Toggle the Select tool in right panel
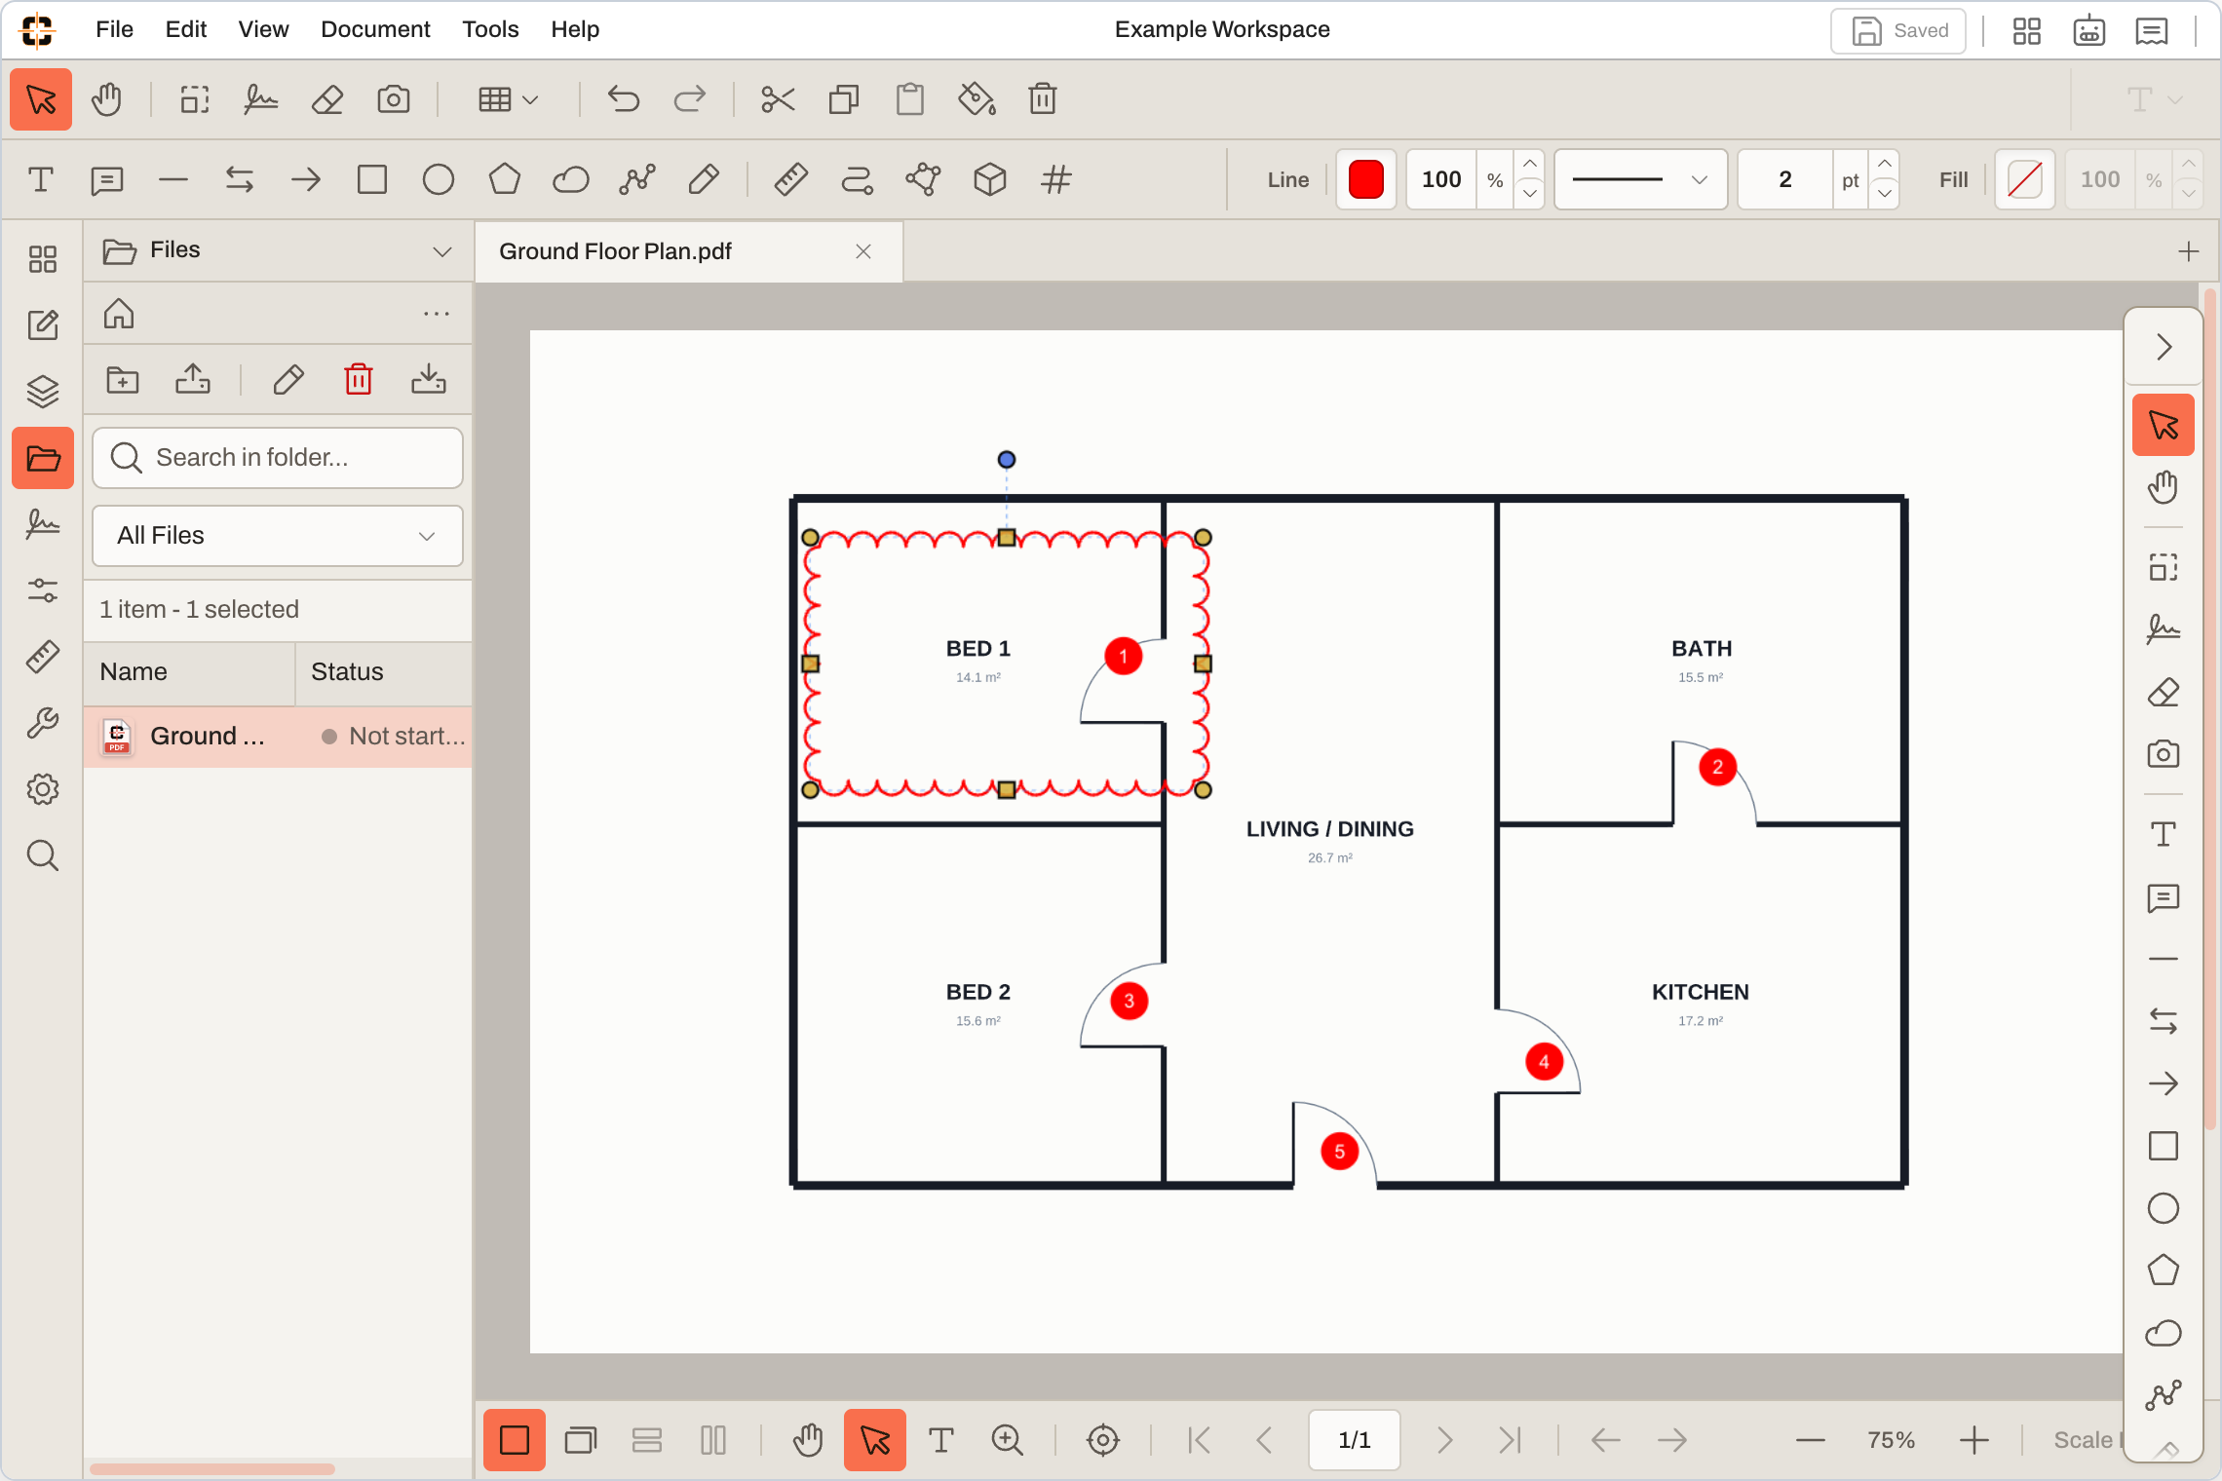Image resolution: width=2222 pixels, height=1481 pixels. 2164,425
